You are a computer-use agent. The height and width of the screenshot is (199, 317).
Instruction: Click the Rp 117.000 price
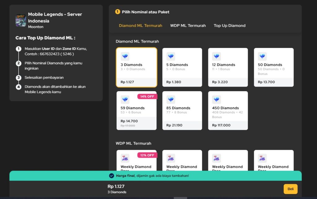click(x=221, y=125)
